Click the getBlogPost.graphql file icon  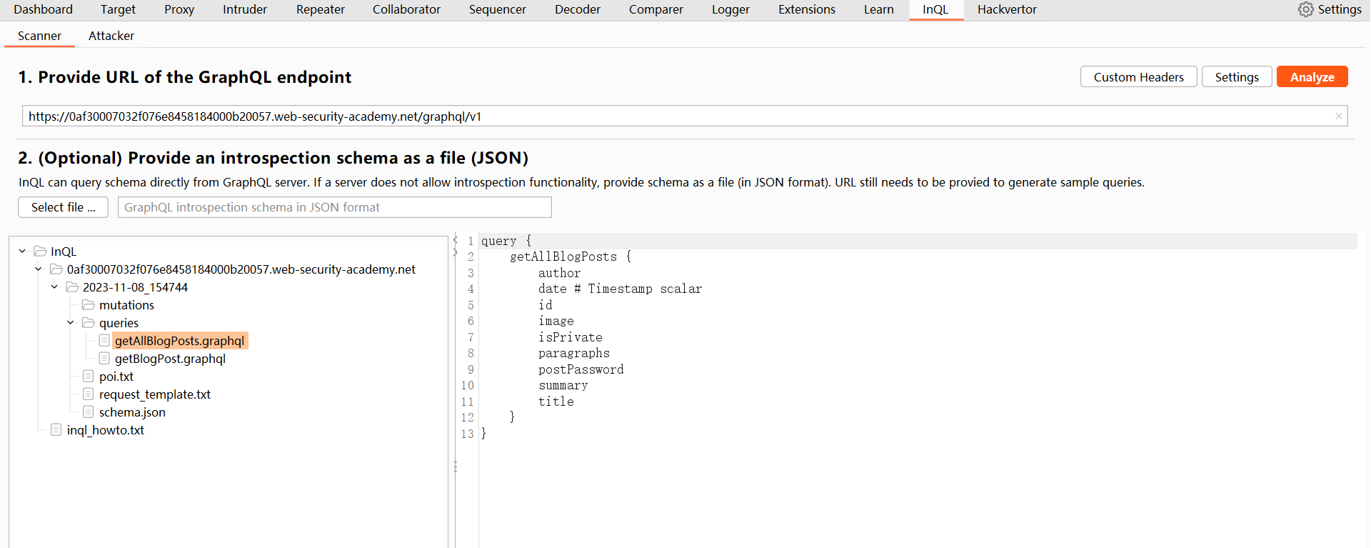(x=104, y=359)
